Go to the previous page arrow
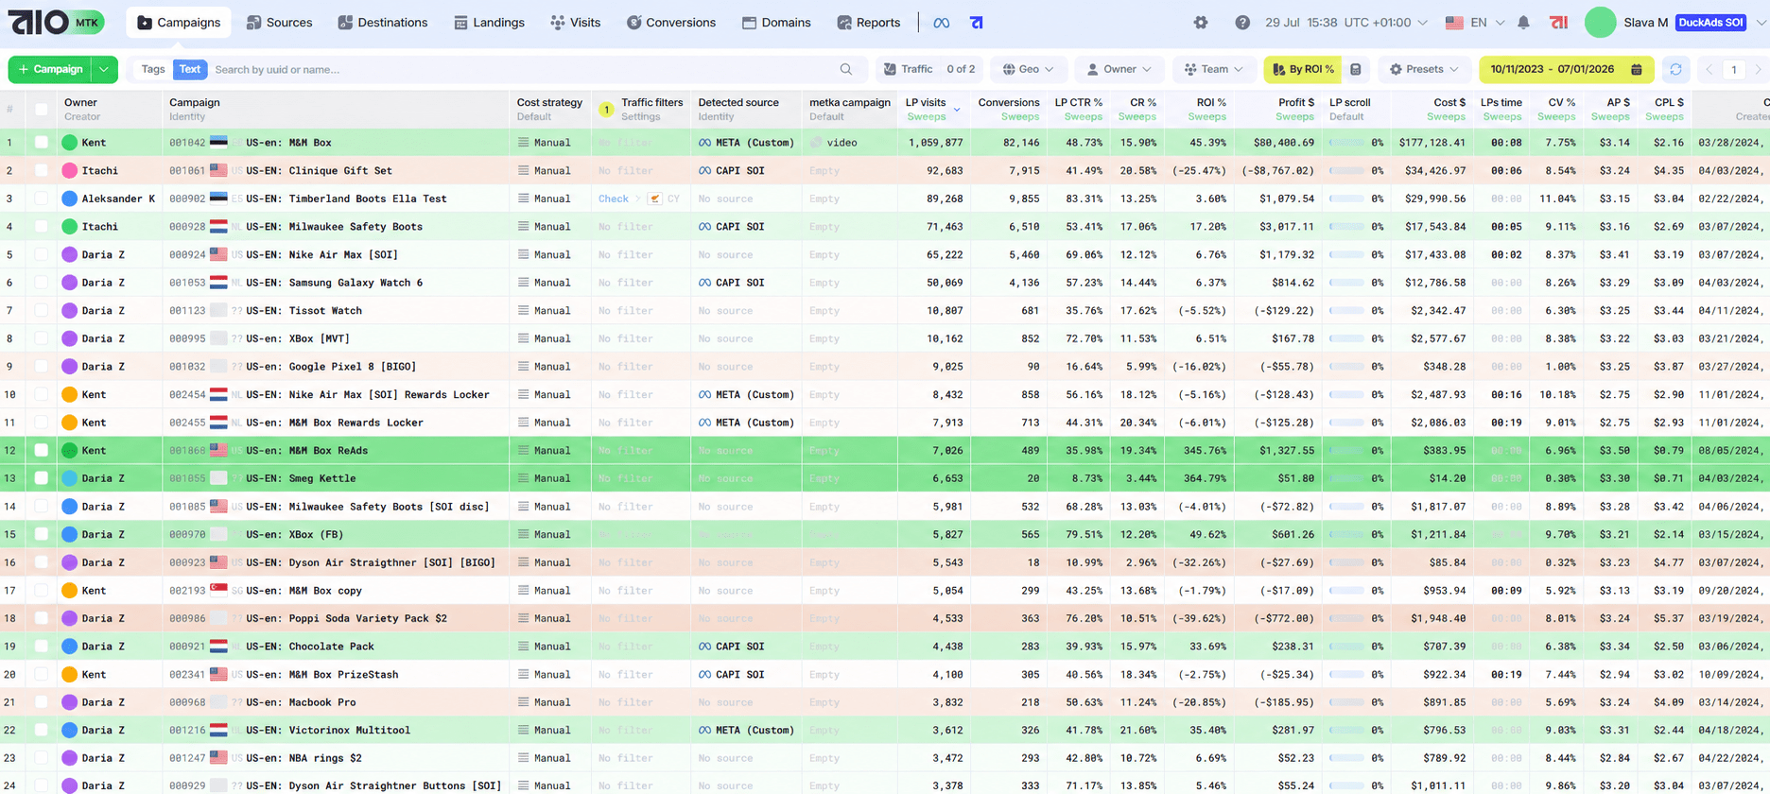 [x=1709, y=69]
